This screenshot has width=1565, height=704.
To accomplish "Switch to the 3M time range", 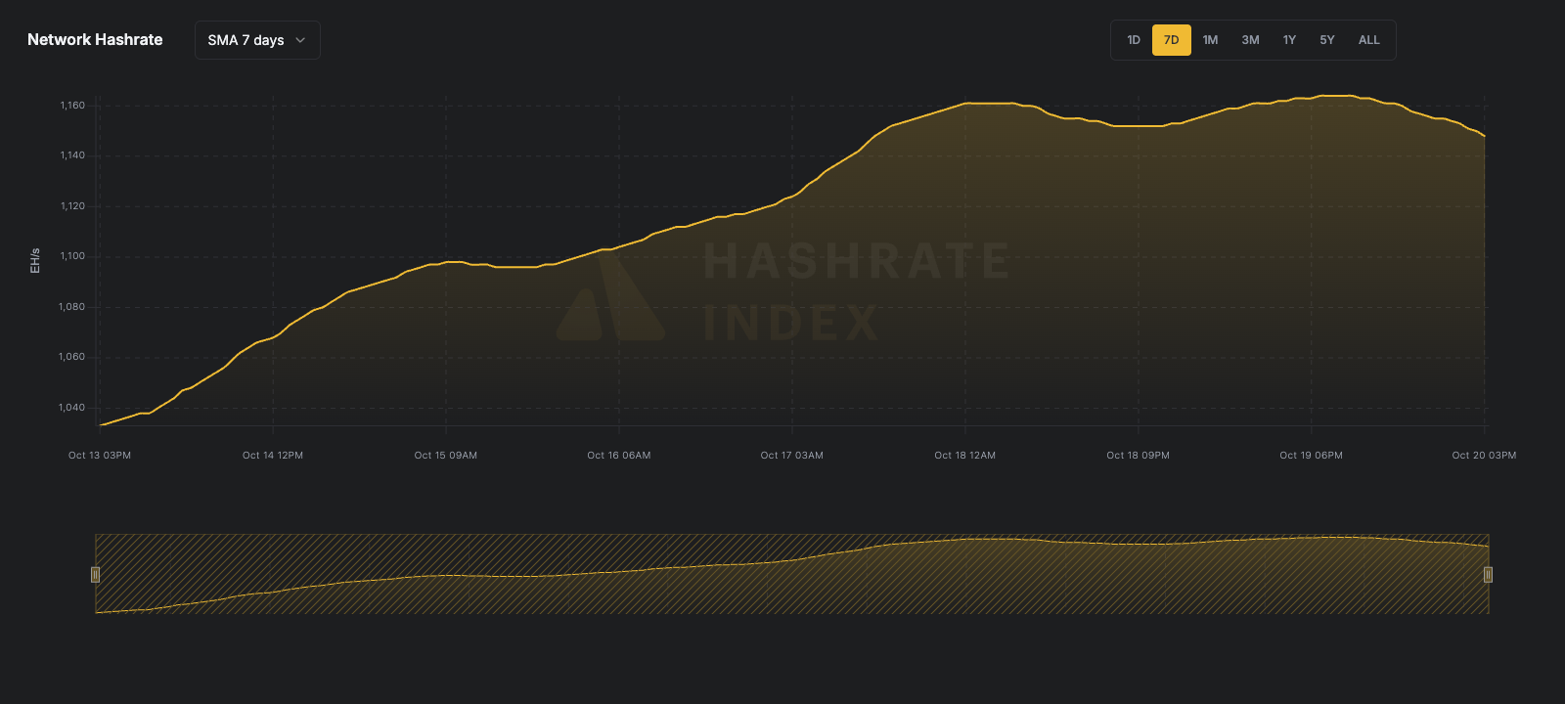I will 1250,40.
